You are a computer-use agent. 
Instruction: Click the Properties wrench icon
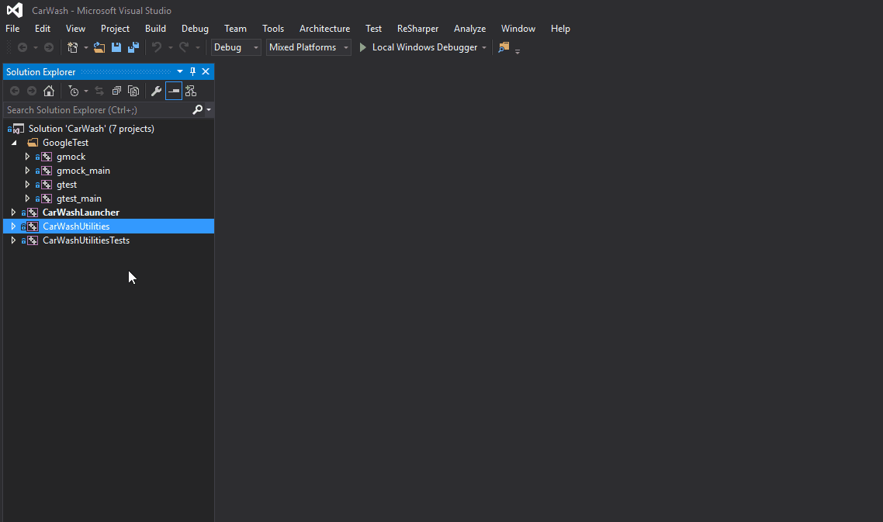(157, 91)
